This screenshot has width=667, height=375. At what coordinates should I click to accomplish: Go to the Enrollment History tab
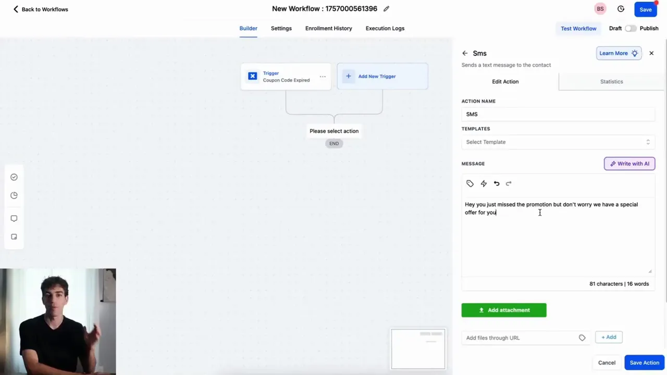click(x=328, y=28)
